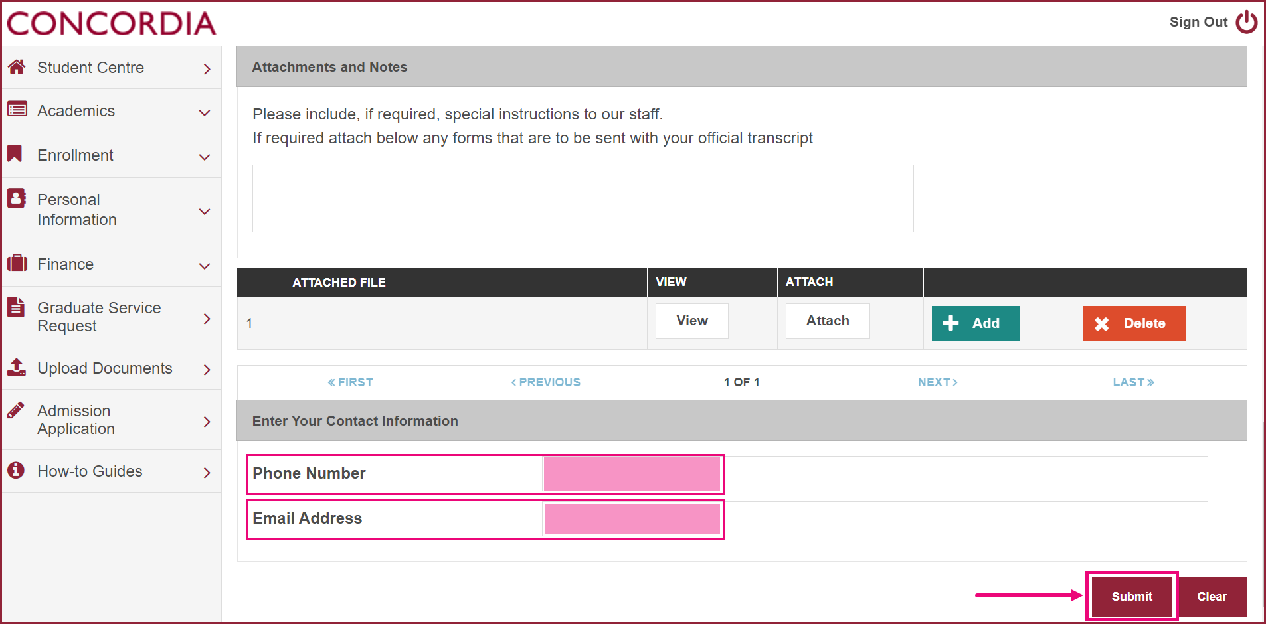Go to NEXT attachments page
The height and width of the screenshot is (624, 1266).
point(938,382)
